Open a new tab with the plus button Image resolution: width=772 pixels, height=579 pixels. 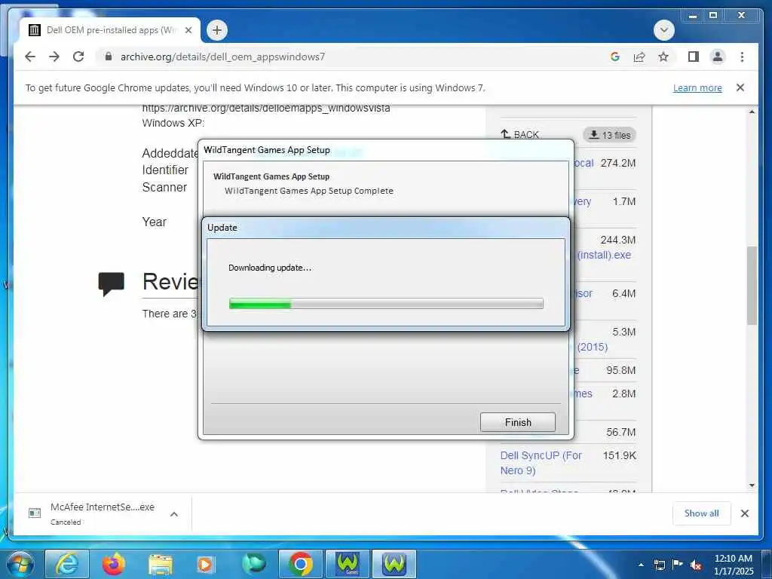point(216,30)
